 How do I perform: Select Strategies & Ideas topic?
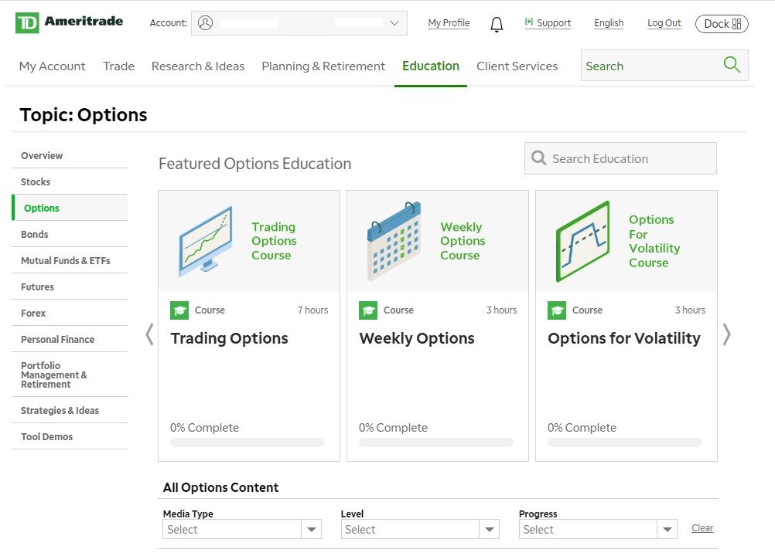coord(70,410)
